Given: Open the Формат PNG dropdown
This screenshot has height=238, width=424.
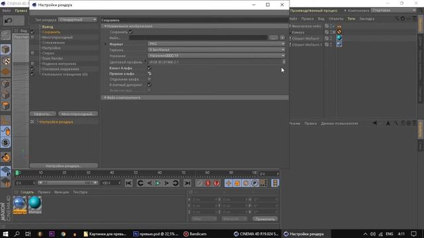Looking at the screenshot, I should pyautogui.click(x=217, y=44).
